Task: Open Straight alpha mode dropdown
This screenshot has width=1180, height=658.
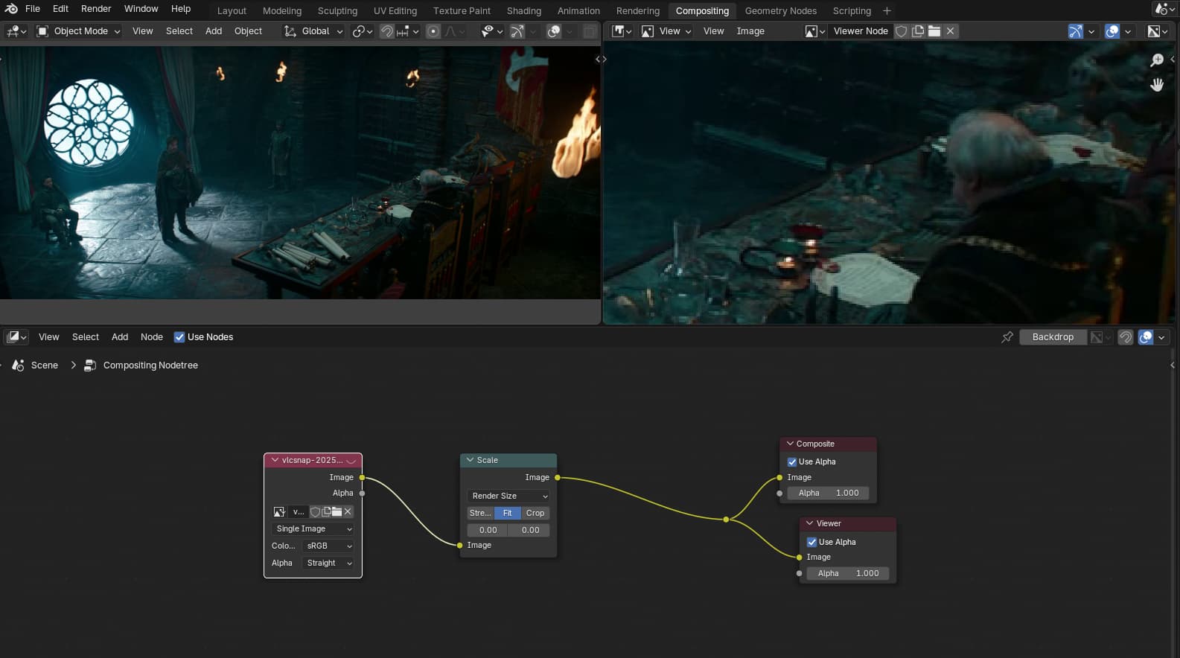Action: 328,563
